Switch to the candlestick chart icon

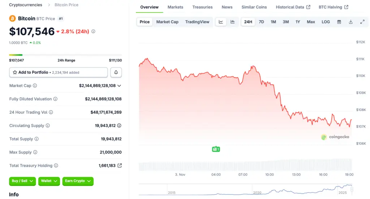233,22
